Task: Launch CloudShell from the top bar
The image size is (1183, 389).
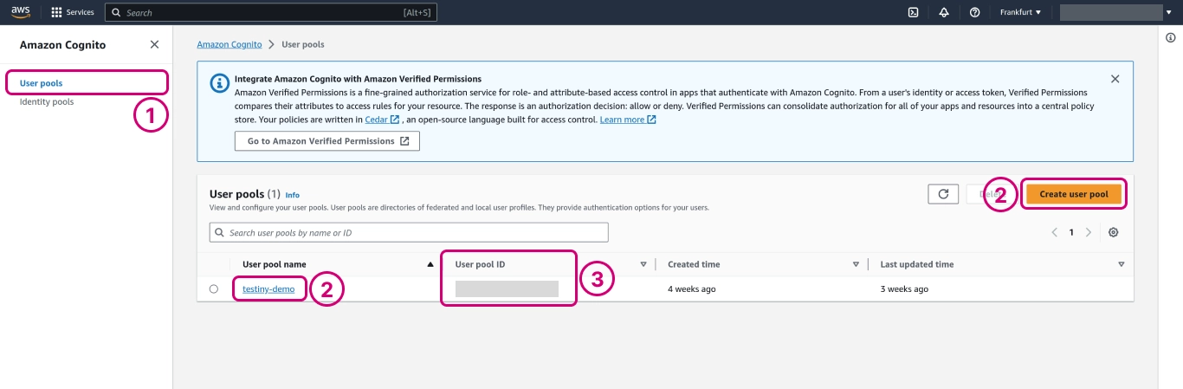Action: [913, 13]
